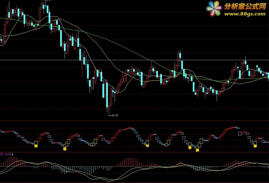
Task: Click the first smiley signal marker from left
Action: [x=36, y=146]
